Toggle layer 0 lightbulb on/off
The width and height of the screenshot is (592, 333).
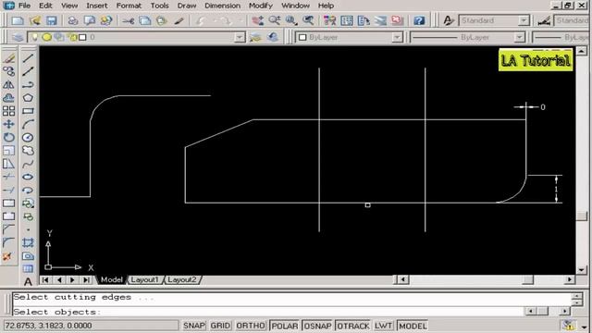click(x=35, y=37)
